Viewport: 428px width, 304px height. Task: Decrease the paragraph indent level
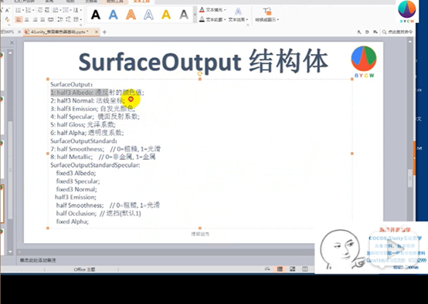click(40, 10)
